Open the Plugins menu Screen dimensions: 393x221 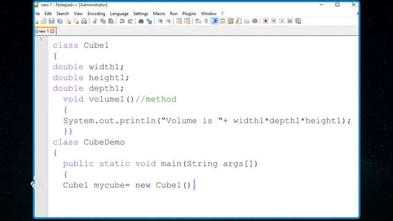[189, 14]
